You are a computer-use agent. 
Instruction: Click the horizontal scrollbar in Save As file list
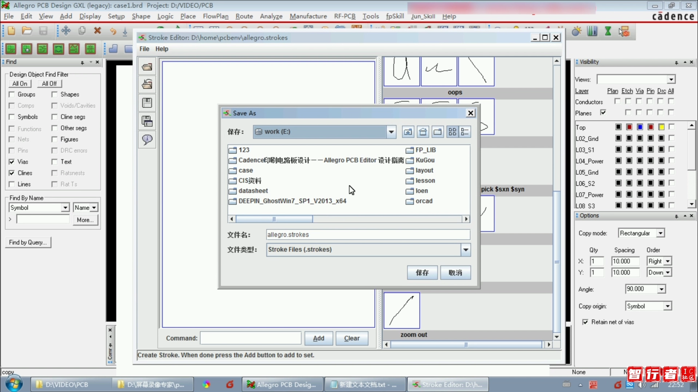(x=349, y=219)
